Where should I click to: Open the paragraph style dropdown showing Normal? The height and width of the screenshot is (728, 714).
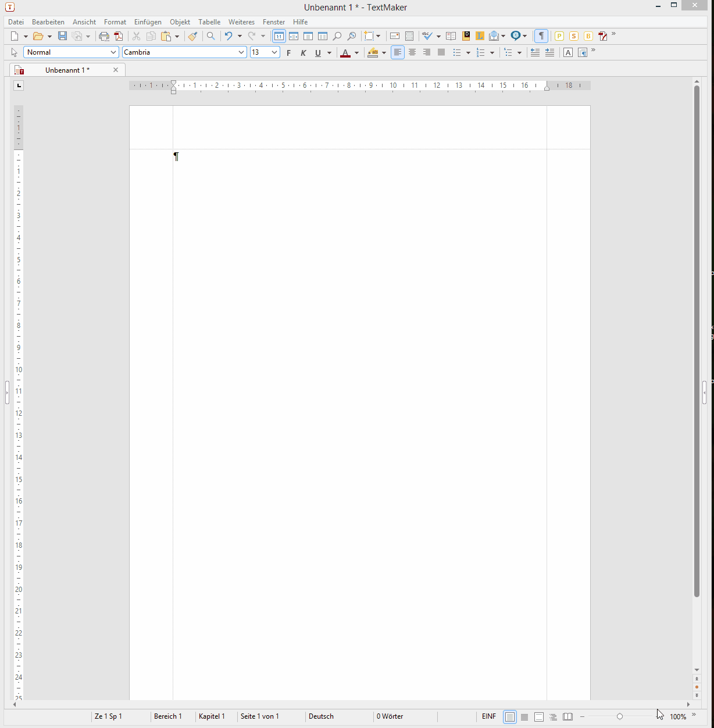[x=71, y=52]
